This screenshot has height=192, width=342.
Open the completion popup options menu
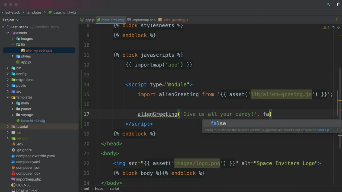337,130
